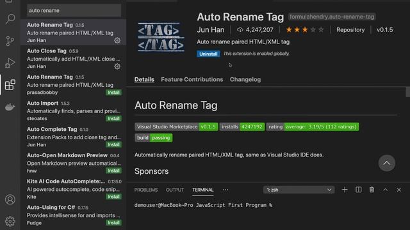Split the terminal panel
This screenshot has height=230, width=410.
[x=359, y=190]
